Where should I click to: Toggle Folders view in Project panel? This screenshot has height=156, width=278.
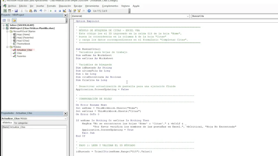coord(14,20)
